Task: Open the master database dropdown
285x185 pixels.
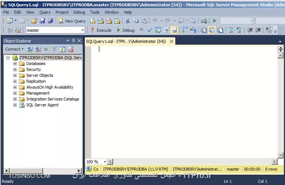Action: [82, 30]
